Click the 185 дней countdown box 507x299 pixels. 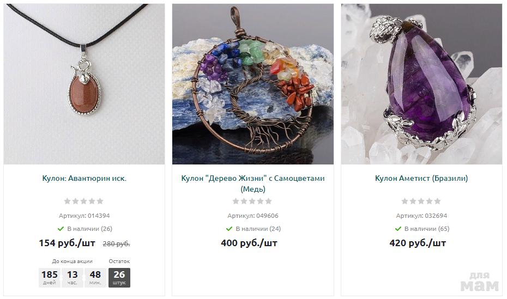tap(50, 278)
